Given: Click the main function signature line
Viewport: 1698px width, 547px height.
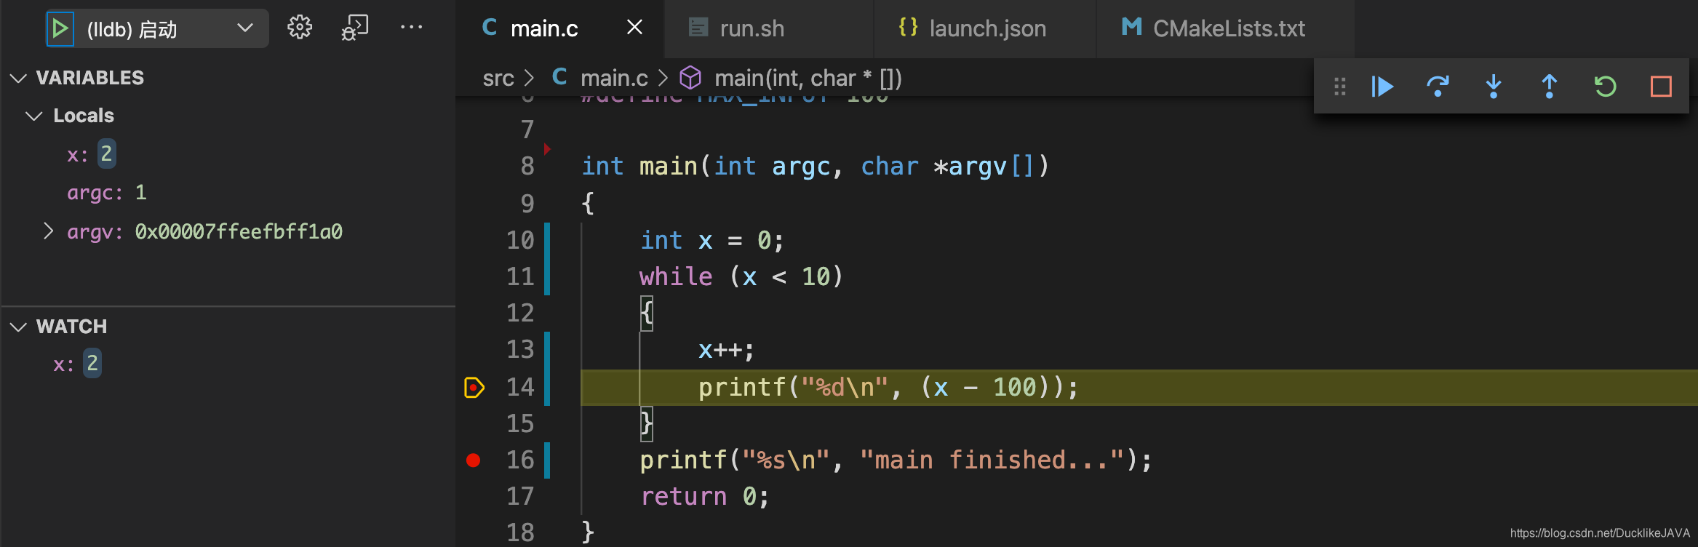Looking at the screenshot, I should [816, 167].
